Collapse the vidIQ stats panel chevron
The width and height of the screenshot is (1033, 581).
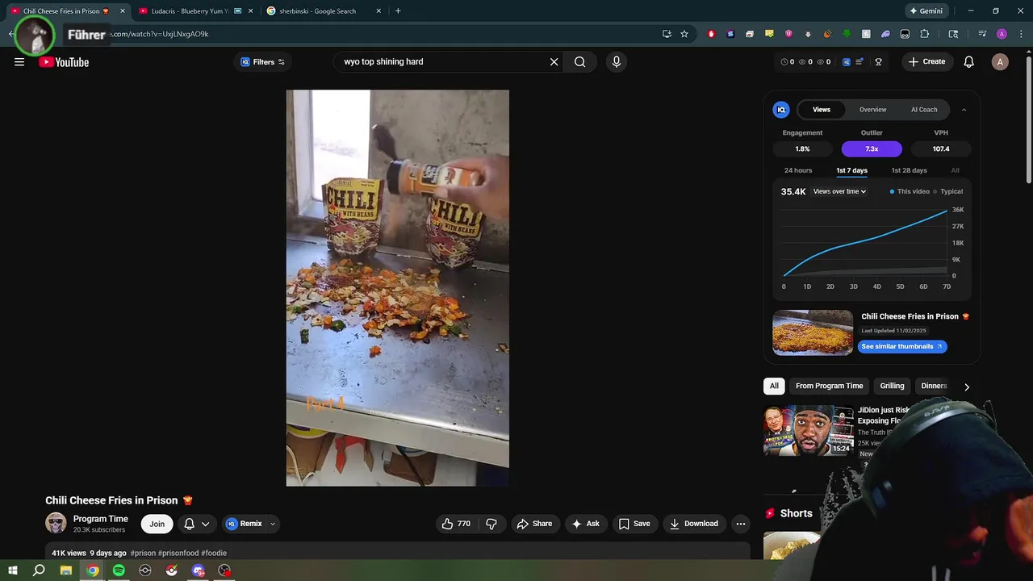coord(964,110)
